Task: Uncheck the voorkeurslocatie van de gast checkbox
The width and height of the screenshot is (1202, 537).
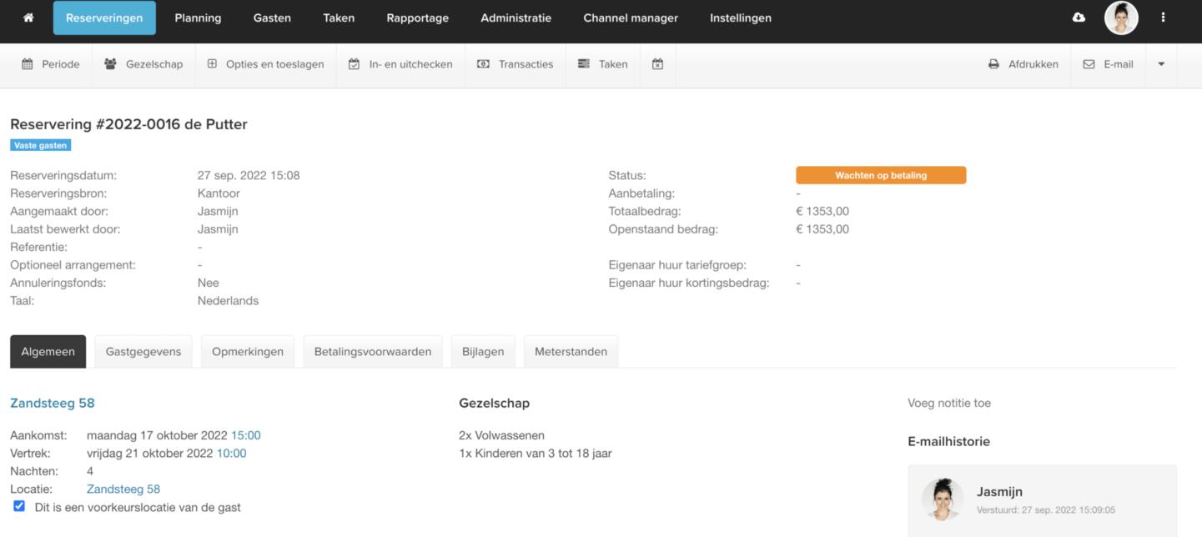Action: click(x=19, y=506)
